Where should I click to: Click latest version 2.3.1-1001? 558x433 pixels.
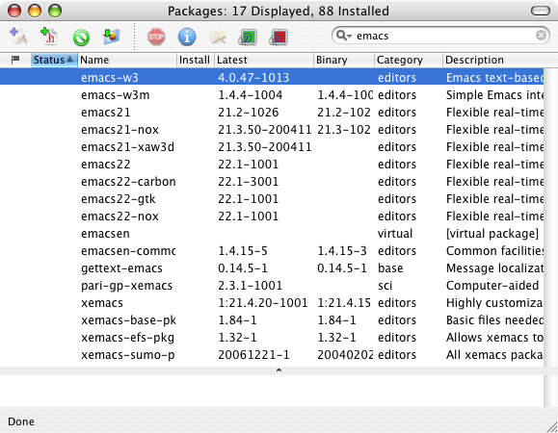pyautogui.click(x=251, y=286)
